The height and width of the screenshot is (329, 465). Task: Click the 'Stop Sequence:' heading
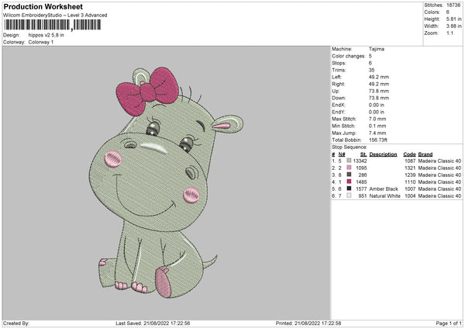click(x=350, y=147)
